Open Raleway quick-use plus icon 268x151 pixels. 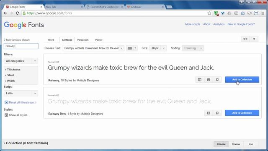pos(209,80)
